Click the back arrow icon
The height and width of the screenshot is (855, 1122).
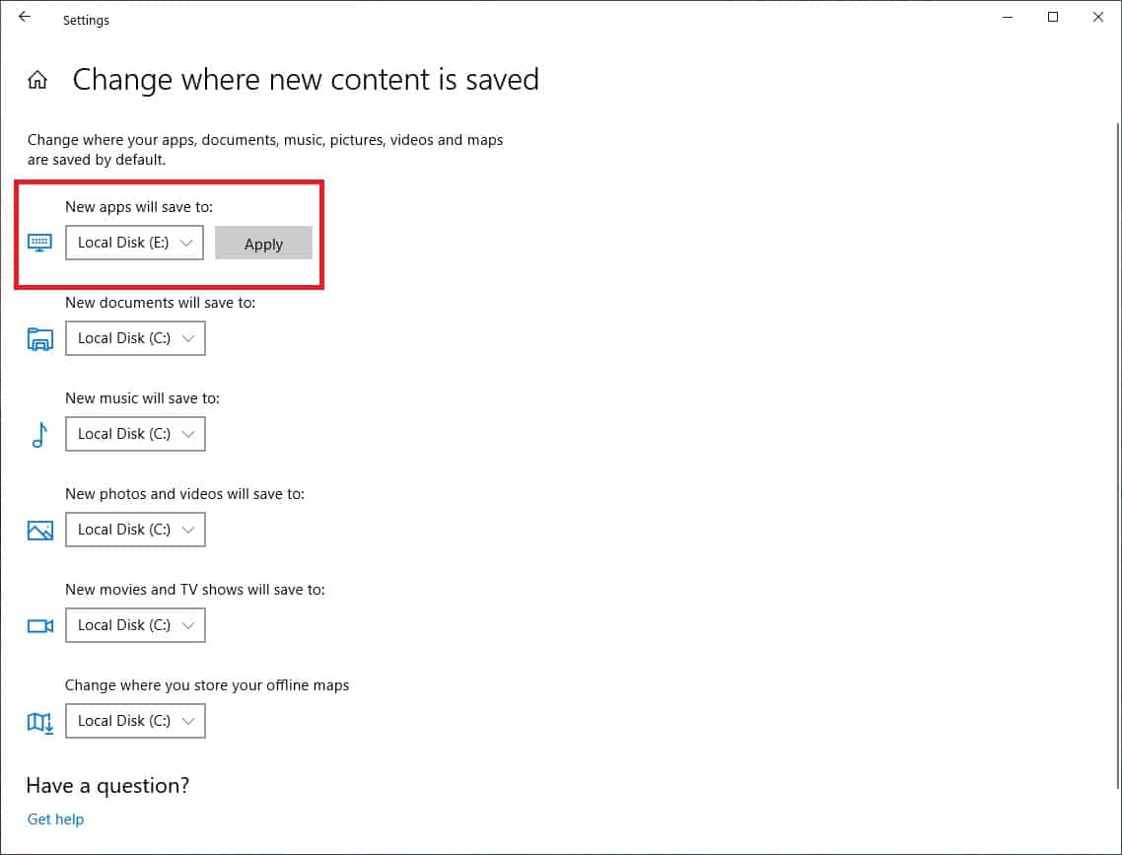(25, 16)
